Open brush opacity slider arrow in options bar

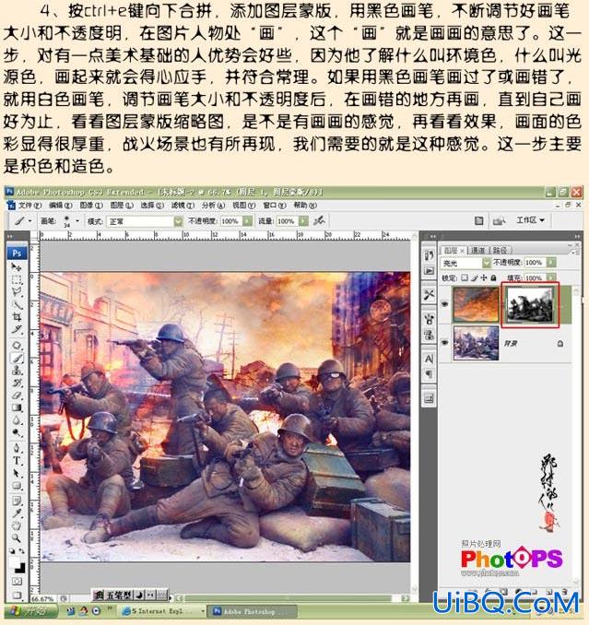click(247, 221)
